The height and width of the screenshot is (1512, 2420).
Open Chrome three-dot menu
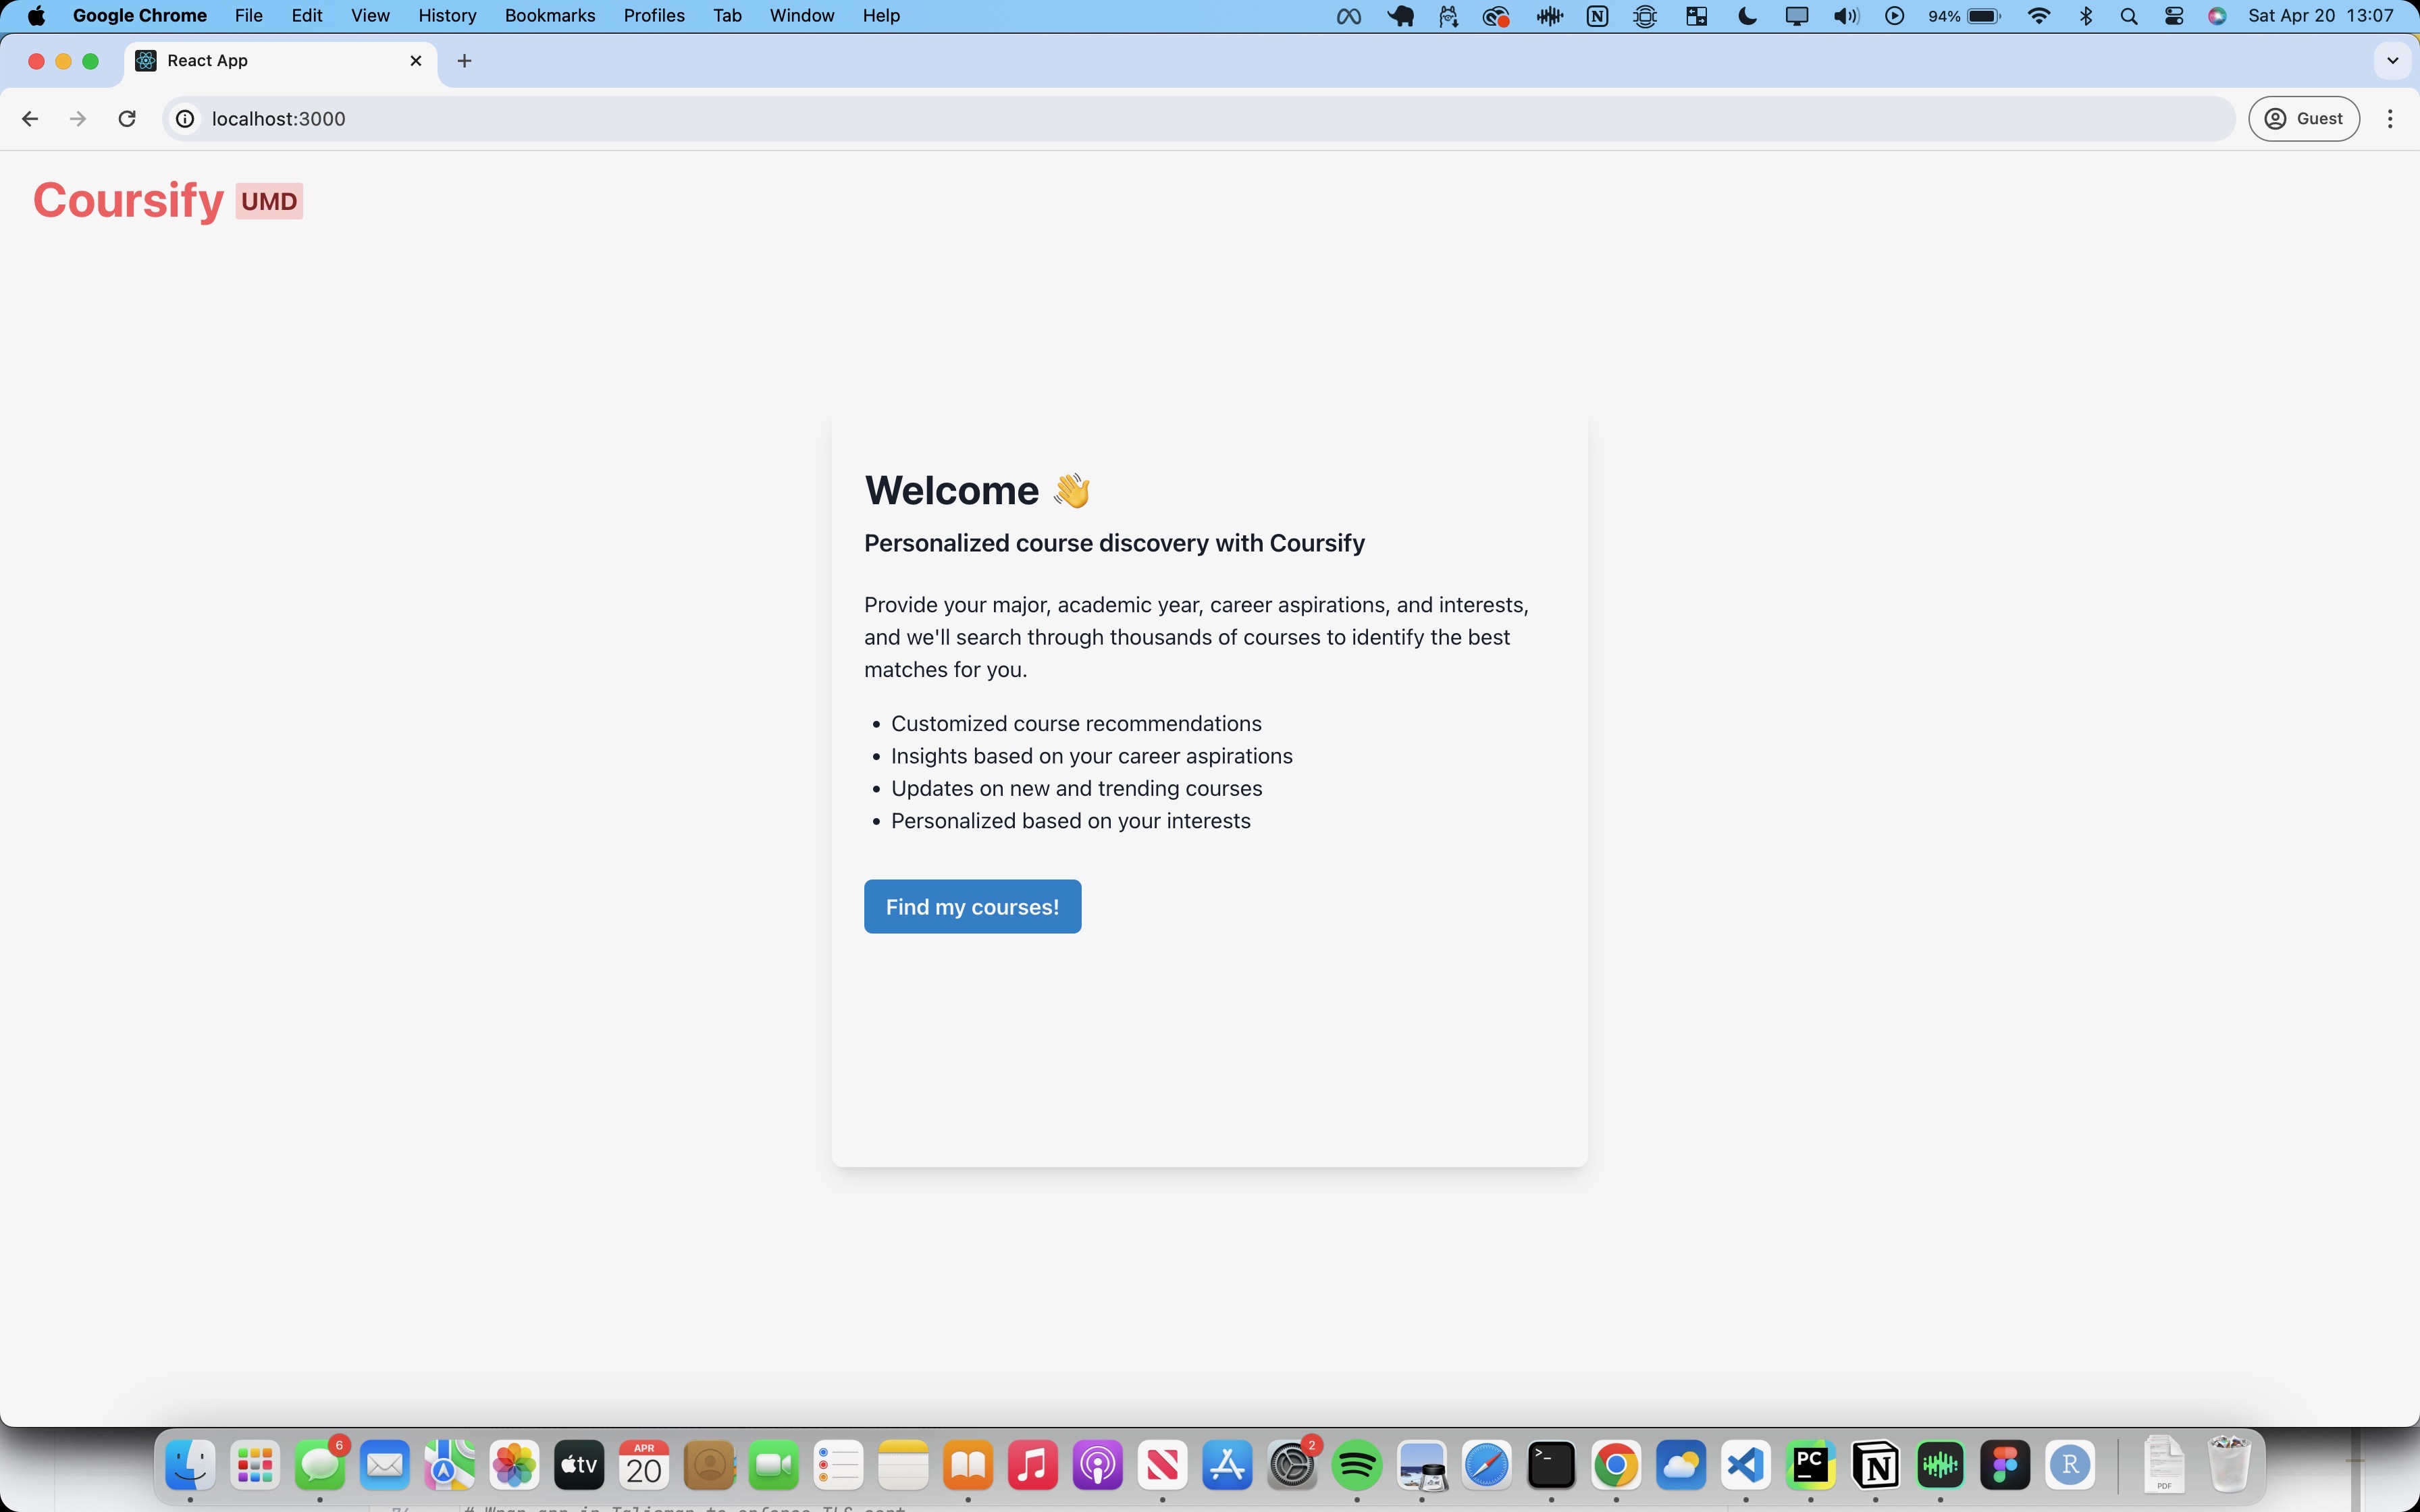[2390, 119]
